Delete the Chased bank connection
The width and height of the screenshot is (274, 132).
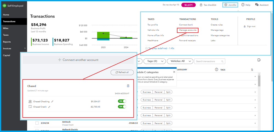point(128,86)
